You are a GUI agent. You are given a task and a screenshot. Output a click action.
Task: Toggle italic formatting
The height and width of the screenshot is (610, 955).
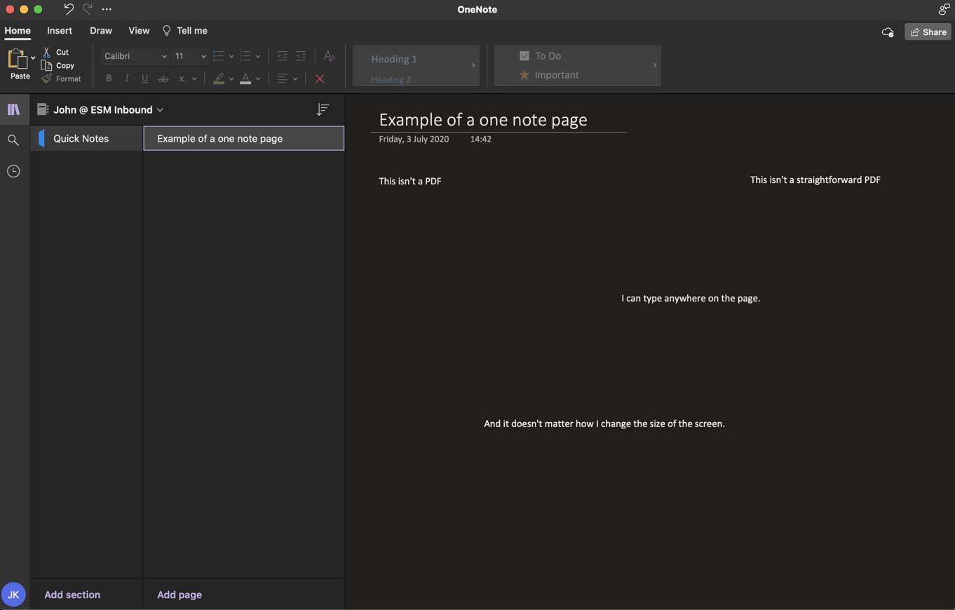pos(127,79)
